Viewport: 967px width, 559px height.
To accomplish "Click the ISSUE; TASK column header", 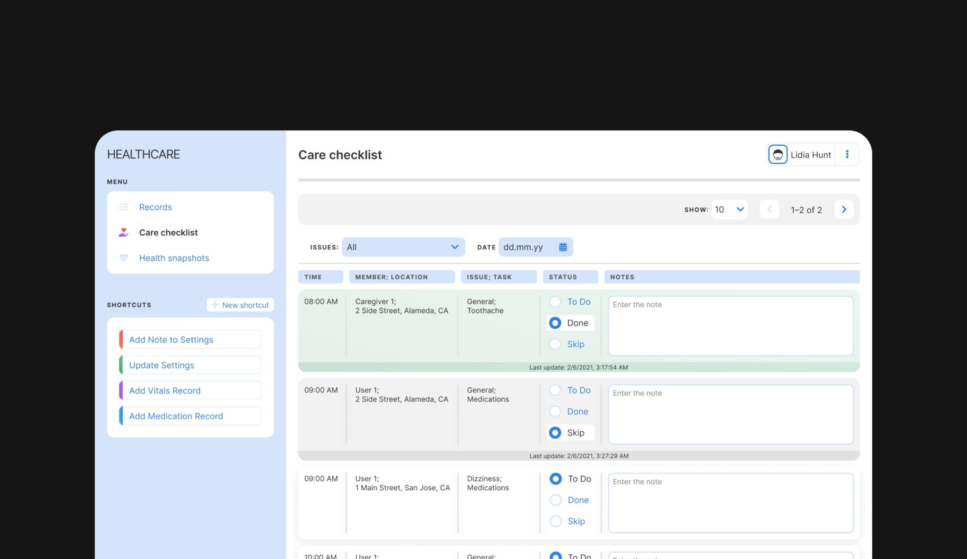I will point(499,277).
